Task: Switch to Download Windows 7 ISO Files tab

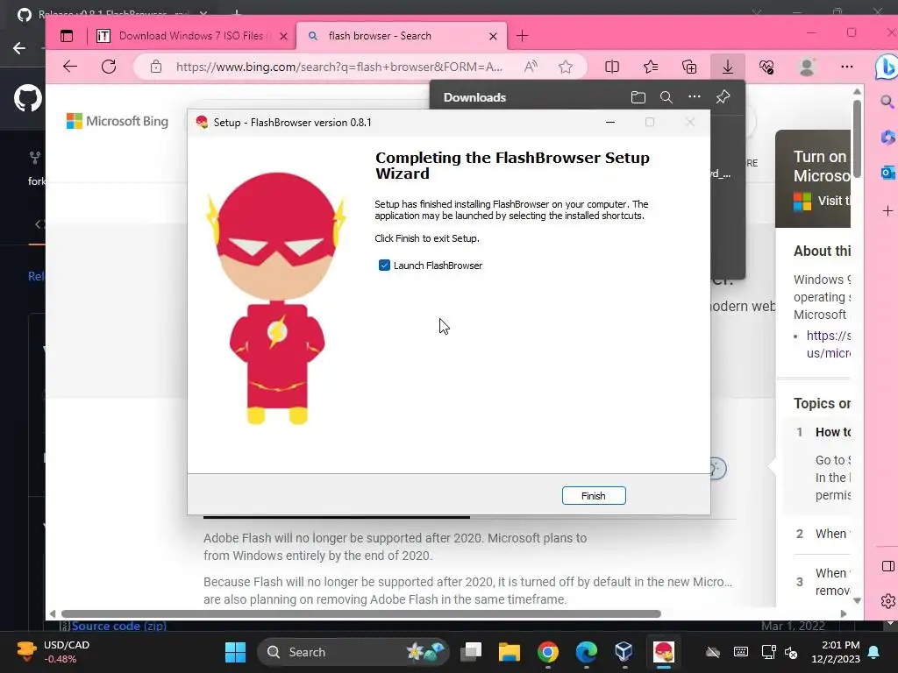Action: 192,35
